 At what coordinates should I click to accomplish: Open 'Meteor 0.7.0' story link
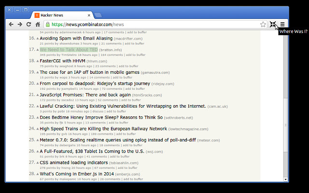point(118,140)
